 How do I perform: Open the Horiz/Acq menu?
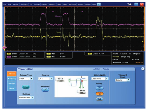click(24, 4)
